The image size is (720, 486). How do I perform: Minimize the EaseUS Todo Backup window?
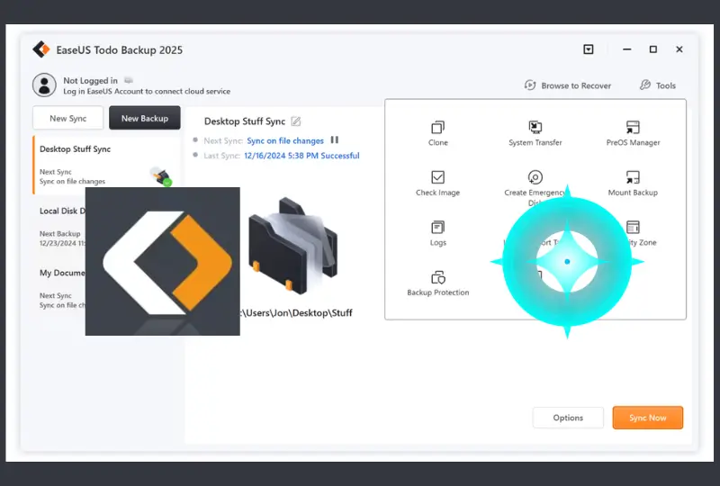point(626,49)
